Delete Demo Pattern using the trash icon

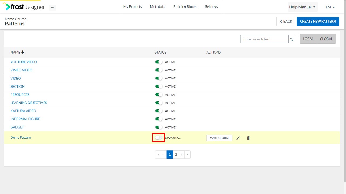pyautogui.click(x=248, y=138)
